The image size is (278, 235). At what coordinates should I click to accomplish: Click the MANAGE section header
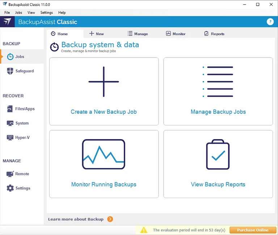point(12,161)
